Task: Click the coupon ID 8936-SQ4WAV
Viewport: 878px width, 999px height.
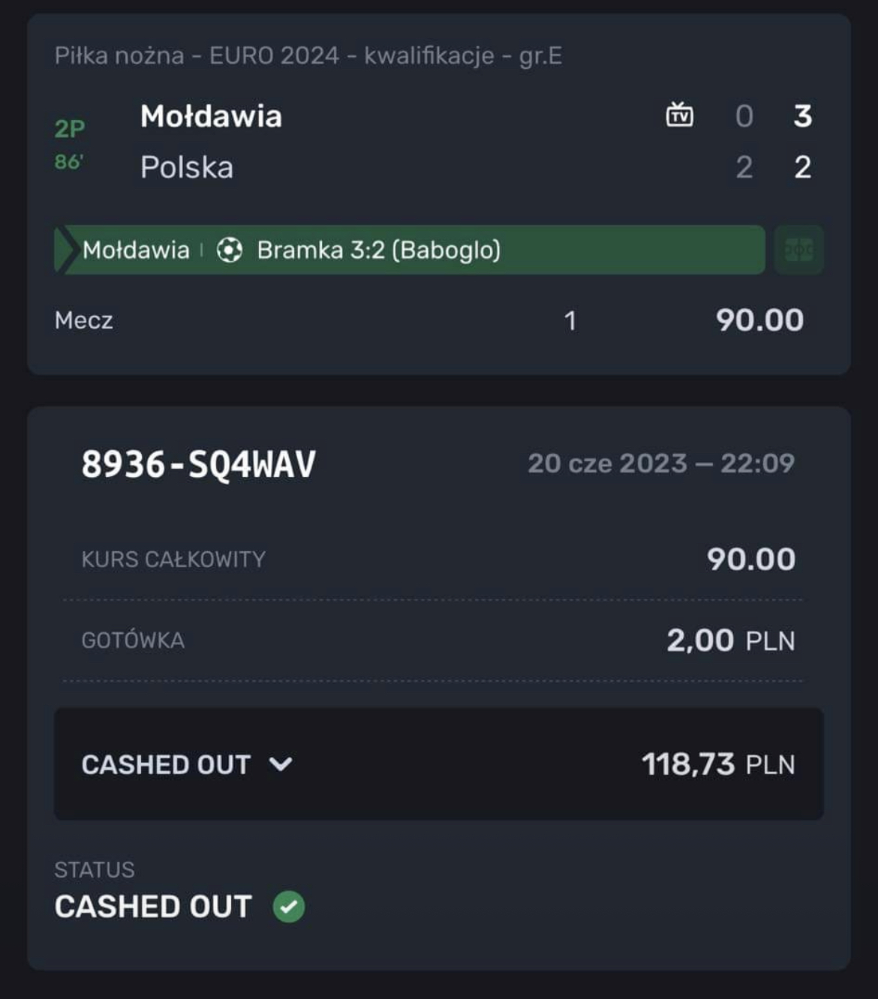Action: point(198,463)
